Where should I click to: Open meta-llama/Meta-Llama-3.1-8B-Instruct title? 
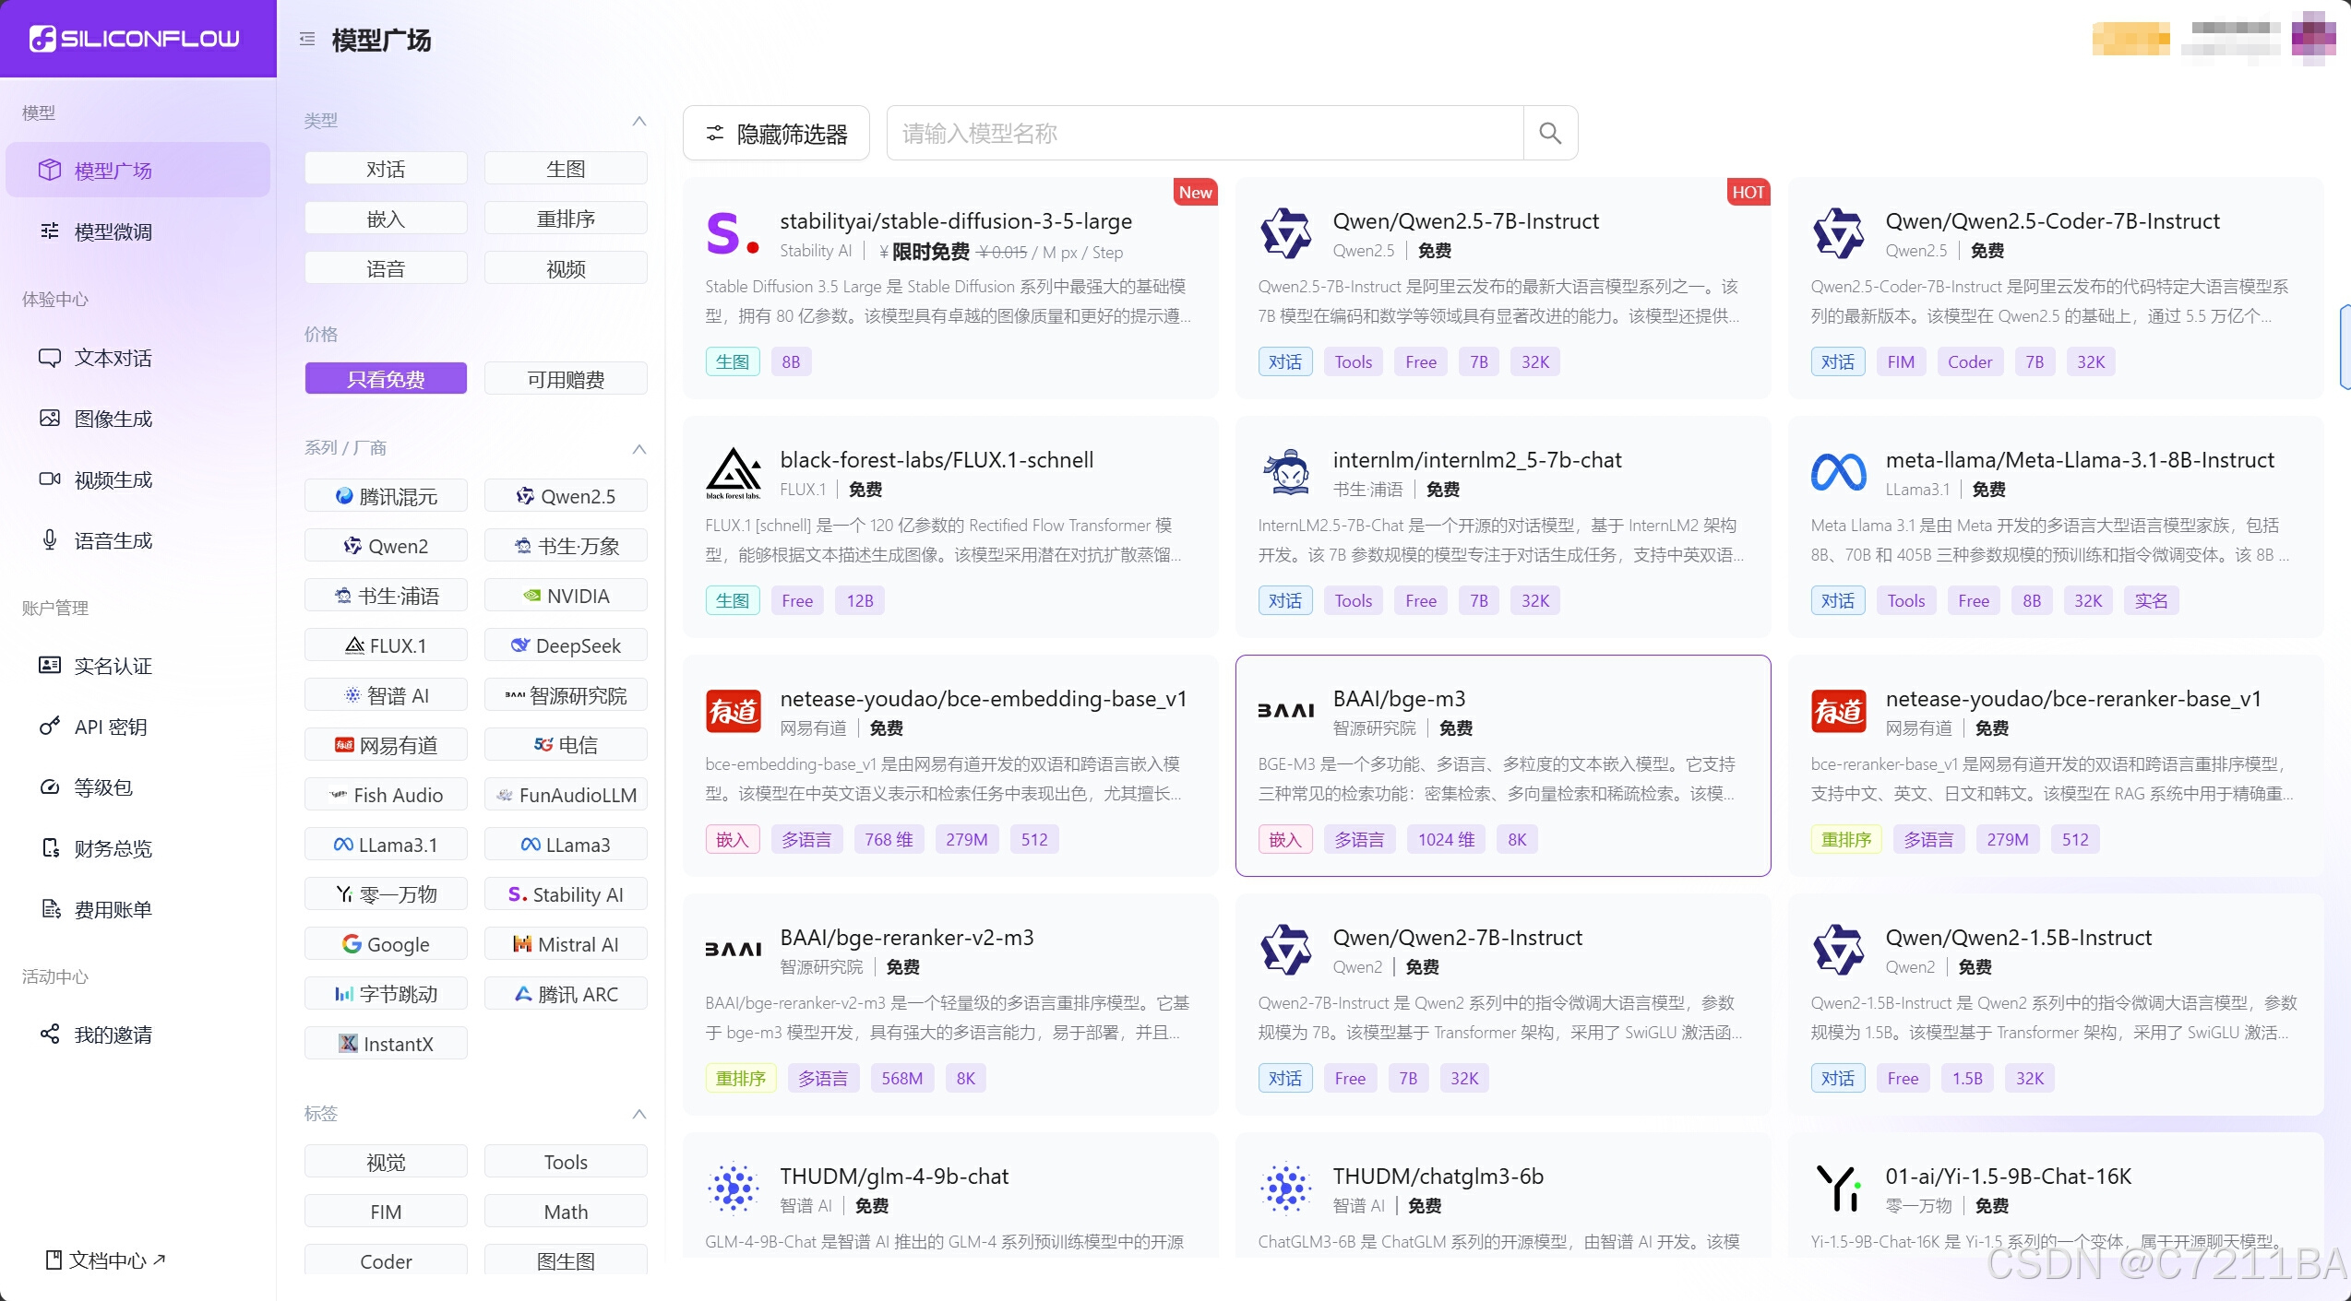(x=2080, y=460)
